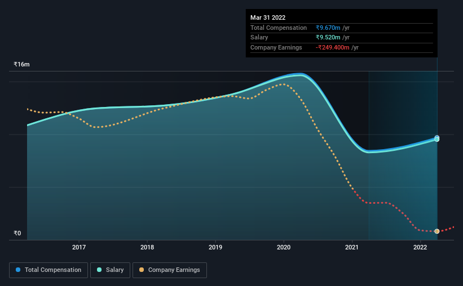
Task: Click the 2018 x-axis label
Action: point(147,247)
